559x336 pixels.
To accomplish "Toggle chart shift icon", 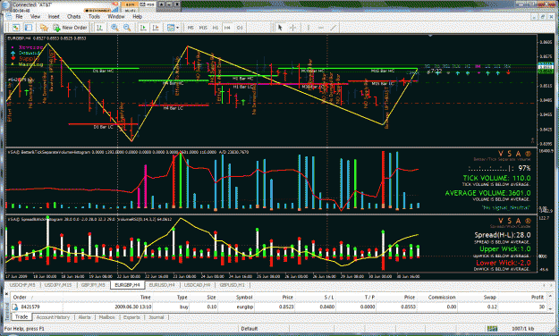I will click(x=156, y=28).
